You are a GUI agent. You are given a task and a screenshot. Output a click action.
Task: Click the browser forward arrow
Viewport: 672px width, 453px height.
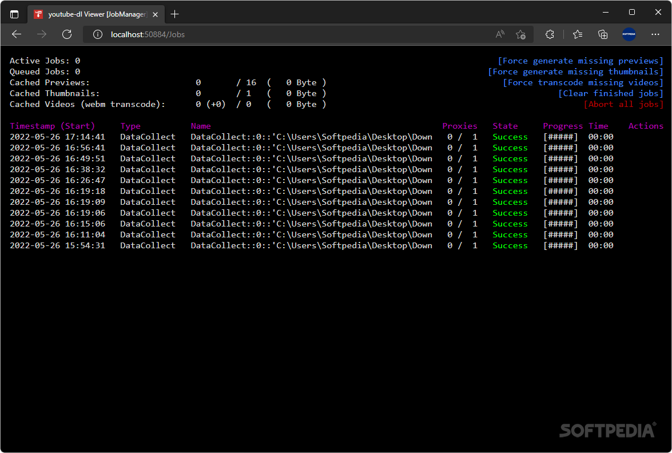tap(42, 34)
